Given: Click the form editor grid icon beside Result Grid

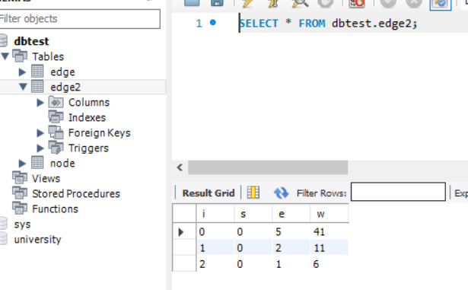Looking at the screenshot, I should [x=253, y=193].
